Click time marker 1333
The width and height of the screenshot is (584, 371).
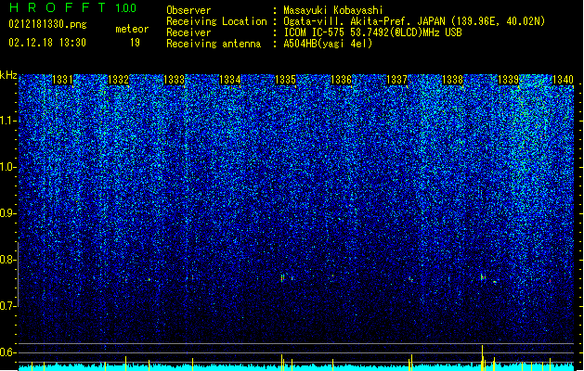coord(174,80)
